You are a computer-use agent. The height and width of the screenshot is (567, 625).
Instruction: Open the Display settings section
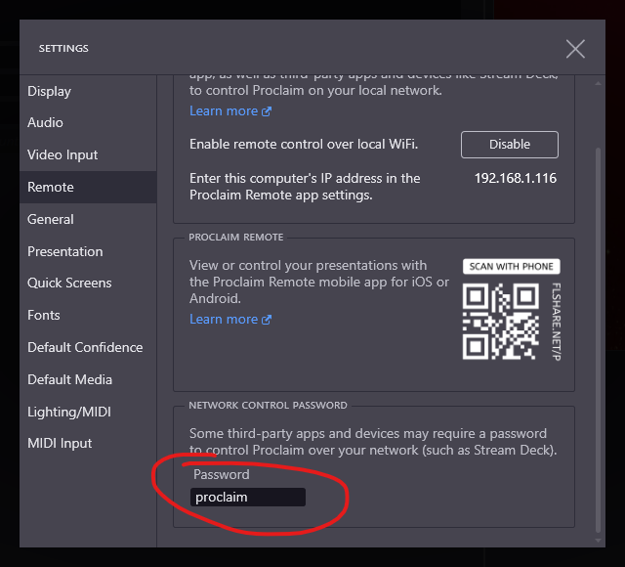pos(49,91)
